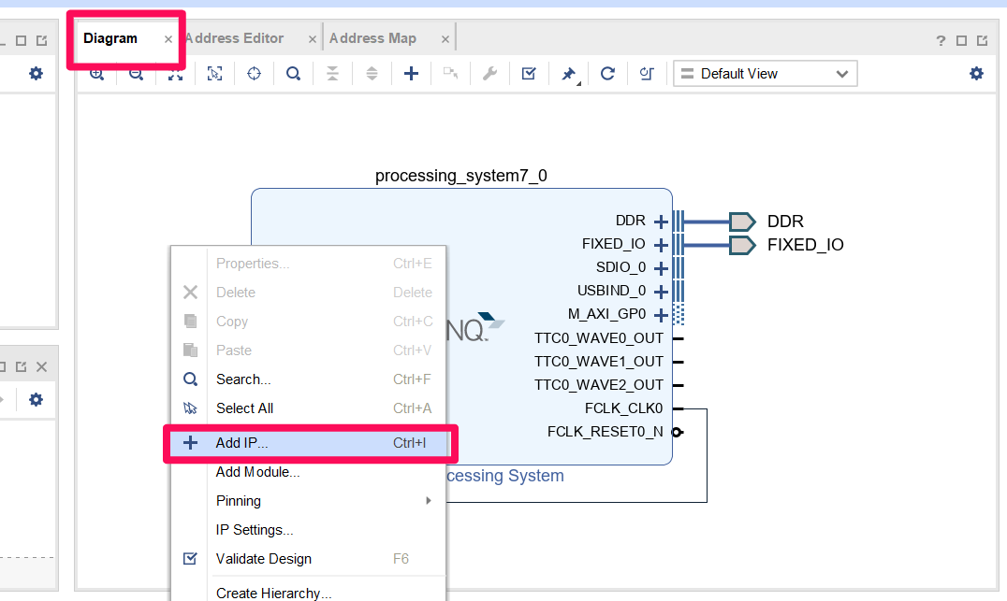
Task: Click the wrench customize block icon
Action: point(490,74)
